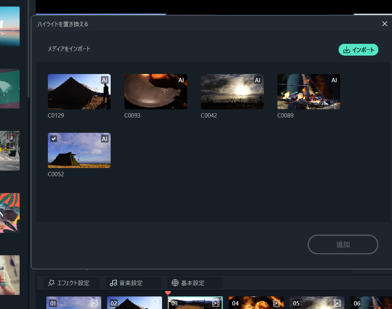Select the C0129 tent silhouette thumbnail
Screen dimensions: 392x309
79,92
